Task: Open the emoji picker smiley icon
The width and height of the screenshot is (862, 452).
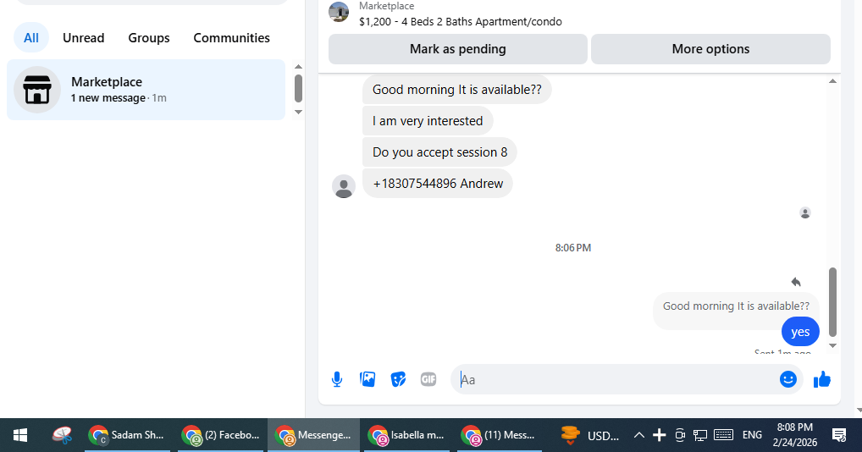Action: tap(787, 379)
